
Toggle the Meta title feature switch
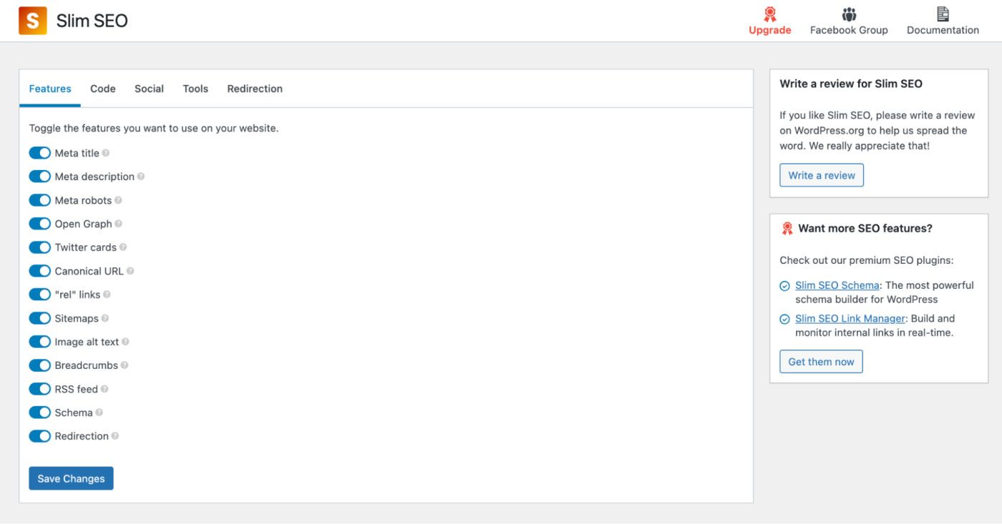click(40, 153)
